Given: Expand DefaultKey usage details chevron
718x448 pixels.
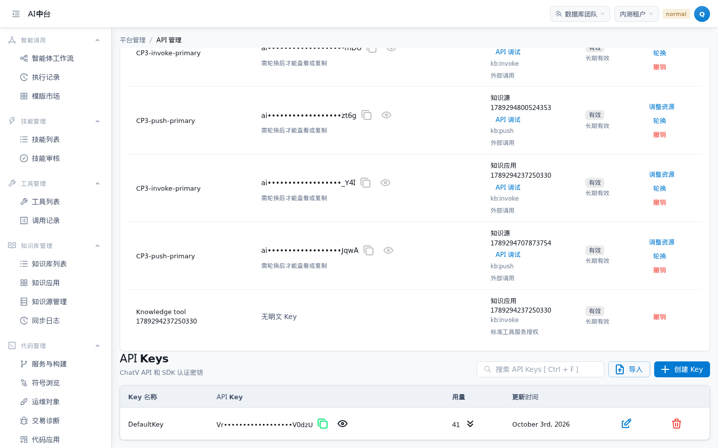Looking at the screenshot, I should pos(470,424).
